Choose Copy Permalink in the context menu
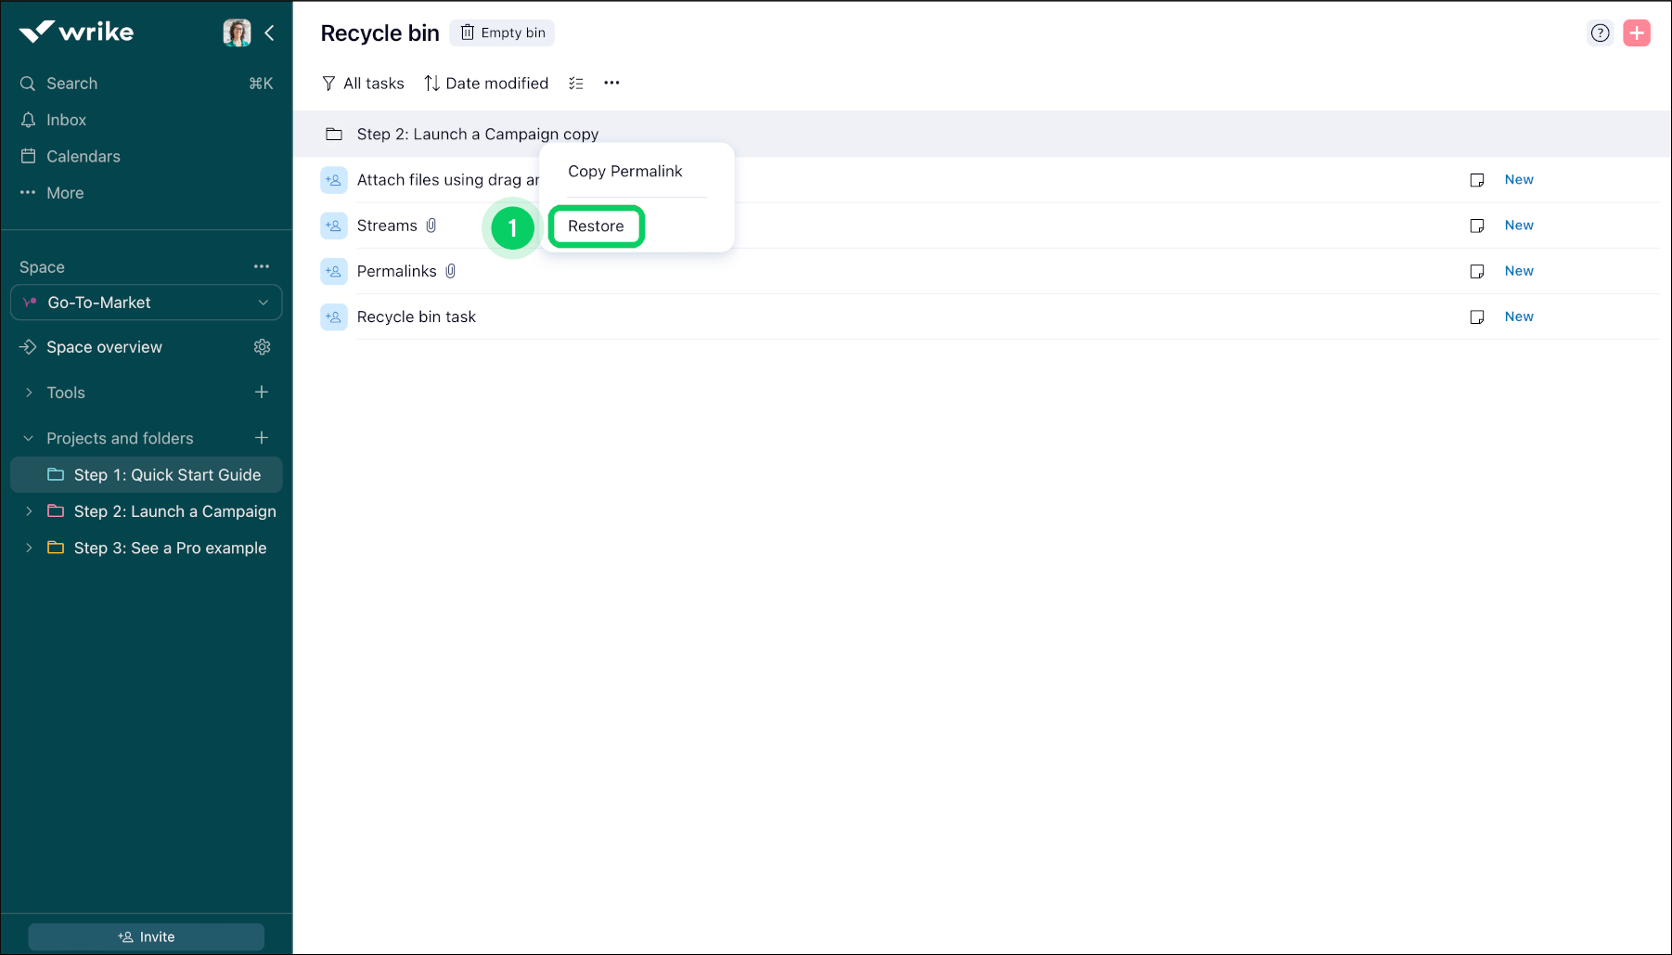The image size is (1672, 955). coord(625,171)
